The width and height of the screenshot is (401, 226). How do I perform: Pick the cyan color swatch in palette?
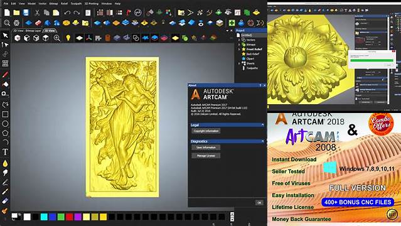[x=44, y=217]
